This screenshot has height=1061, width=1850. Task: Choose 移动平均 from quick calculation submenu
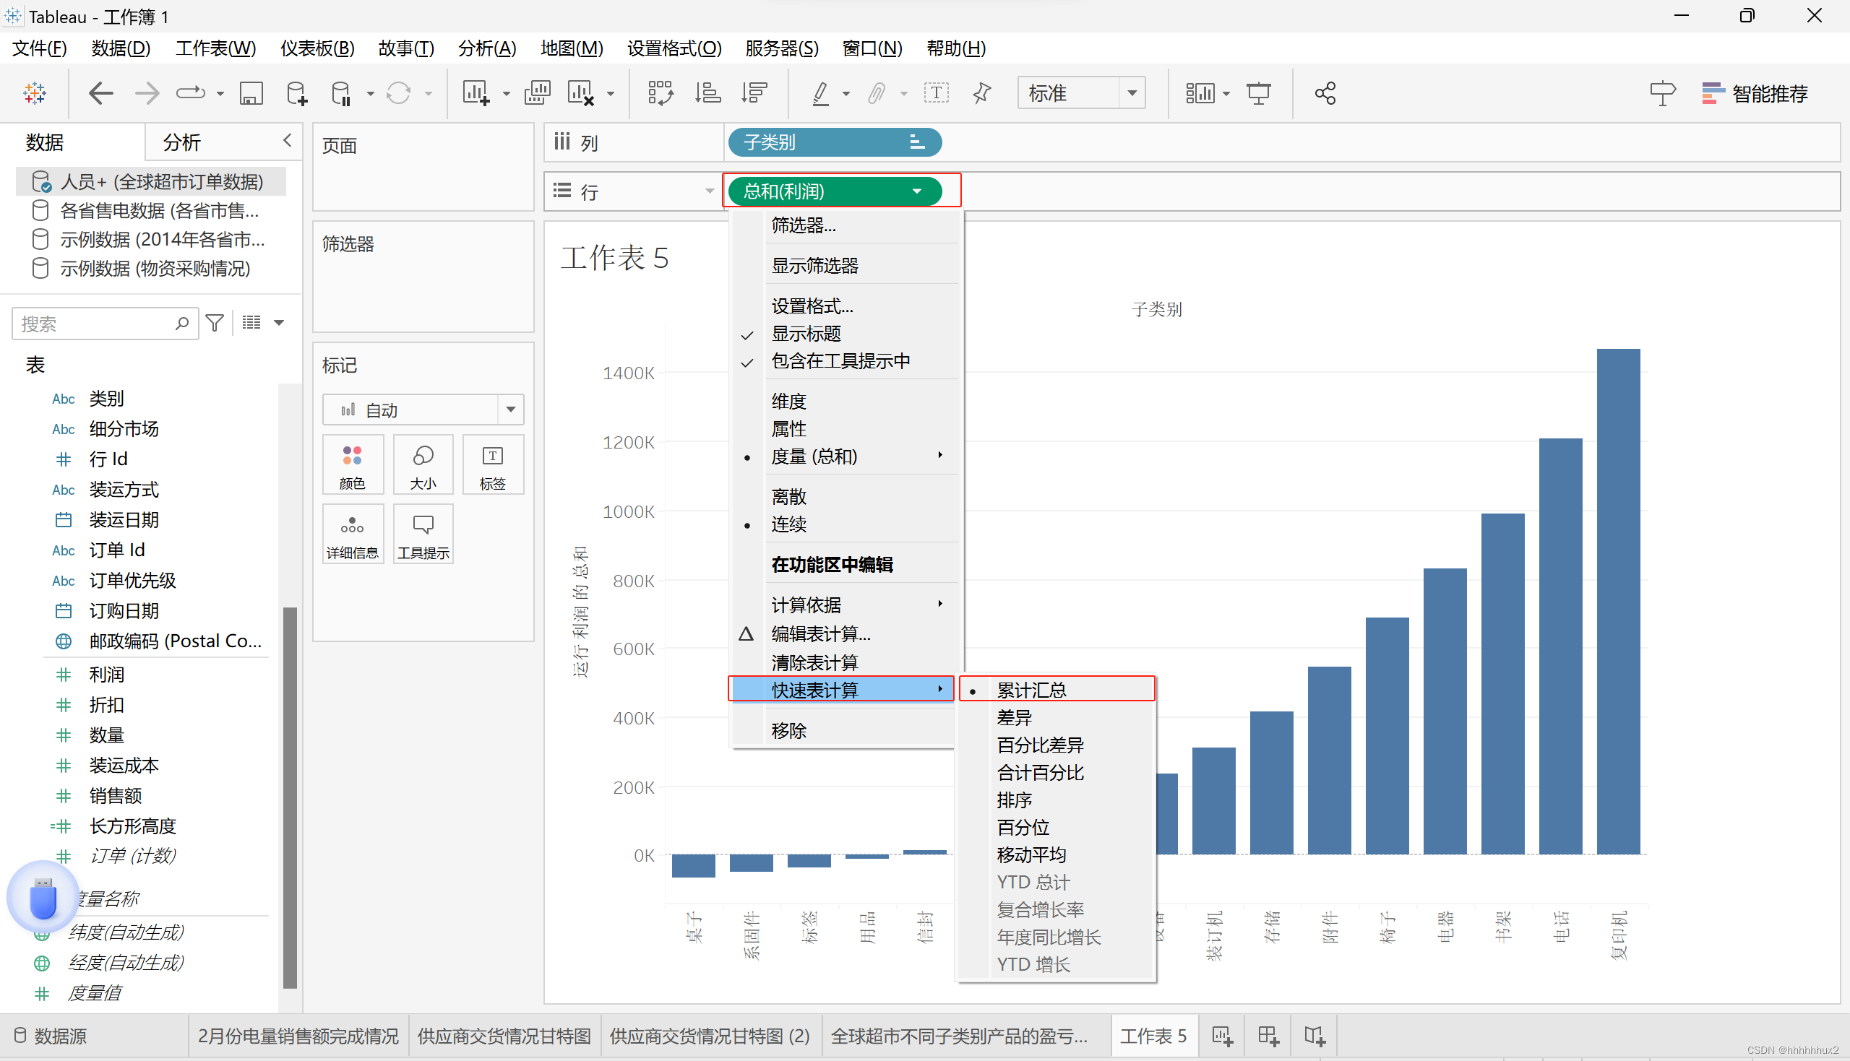tap(1031, 854)
